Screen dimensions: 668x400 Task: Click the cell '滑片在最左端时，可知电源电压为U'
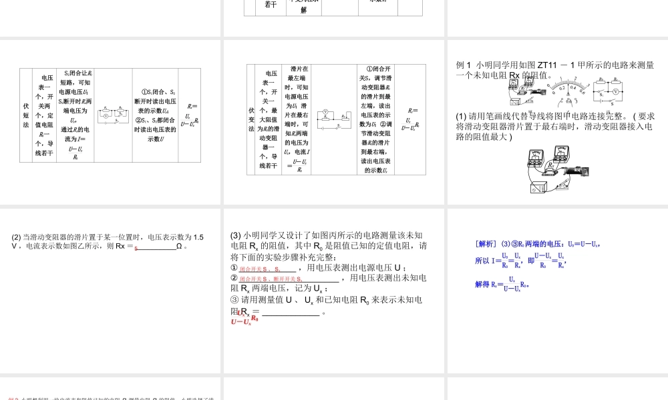(297, 119)
